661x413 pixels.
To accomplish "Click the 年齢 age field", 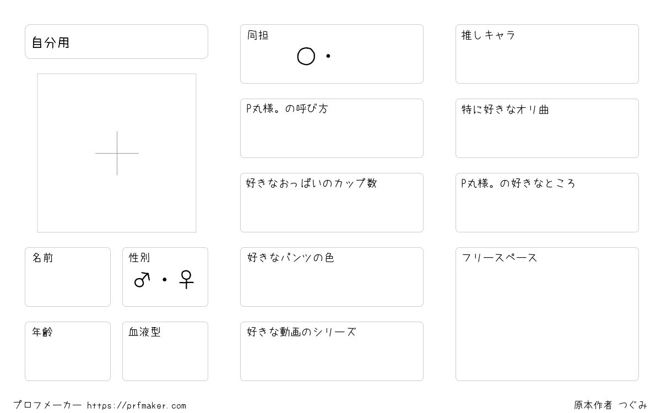I will click(68, 351).
